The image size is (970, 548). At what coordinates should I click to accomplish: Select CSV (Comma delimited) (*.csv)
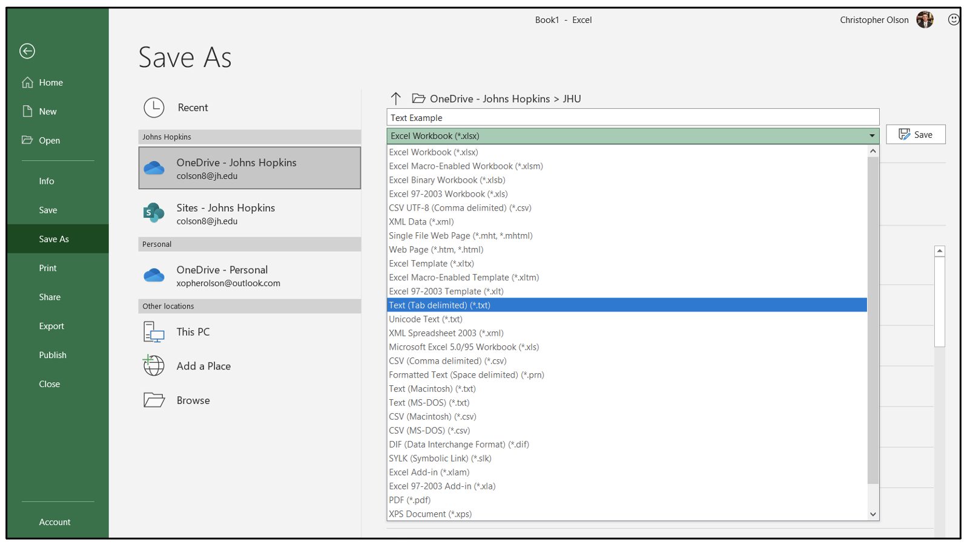click(627, 360)
